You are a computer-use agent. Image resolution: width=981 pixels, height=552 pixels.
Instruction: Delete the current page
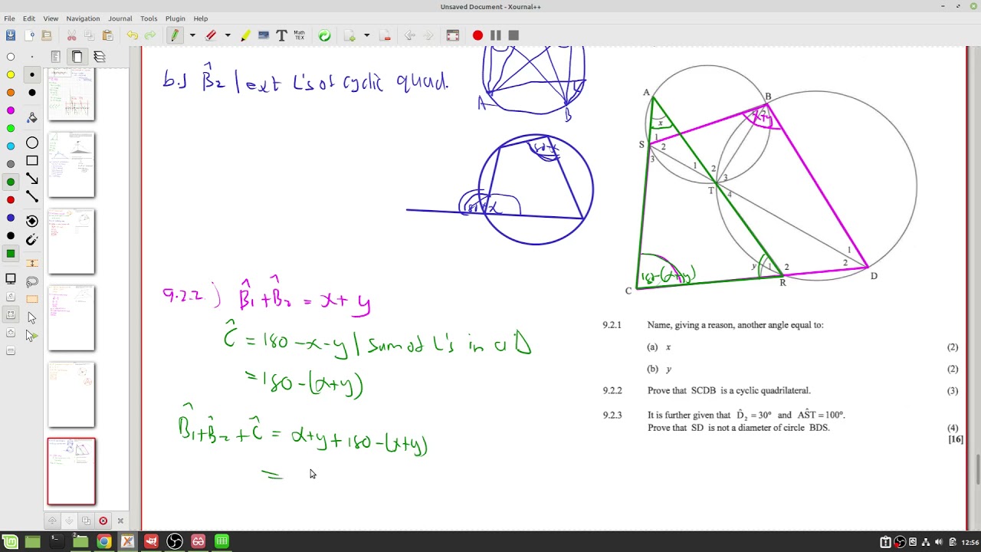point(385,35)
